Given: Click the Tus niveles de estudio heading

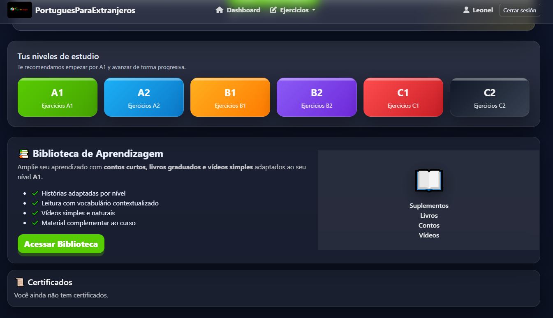Looking at the screenshot, I should [x=58, y=56].
